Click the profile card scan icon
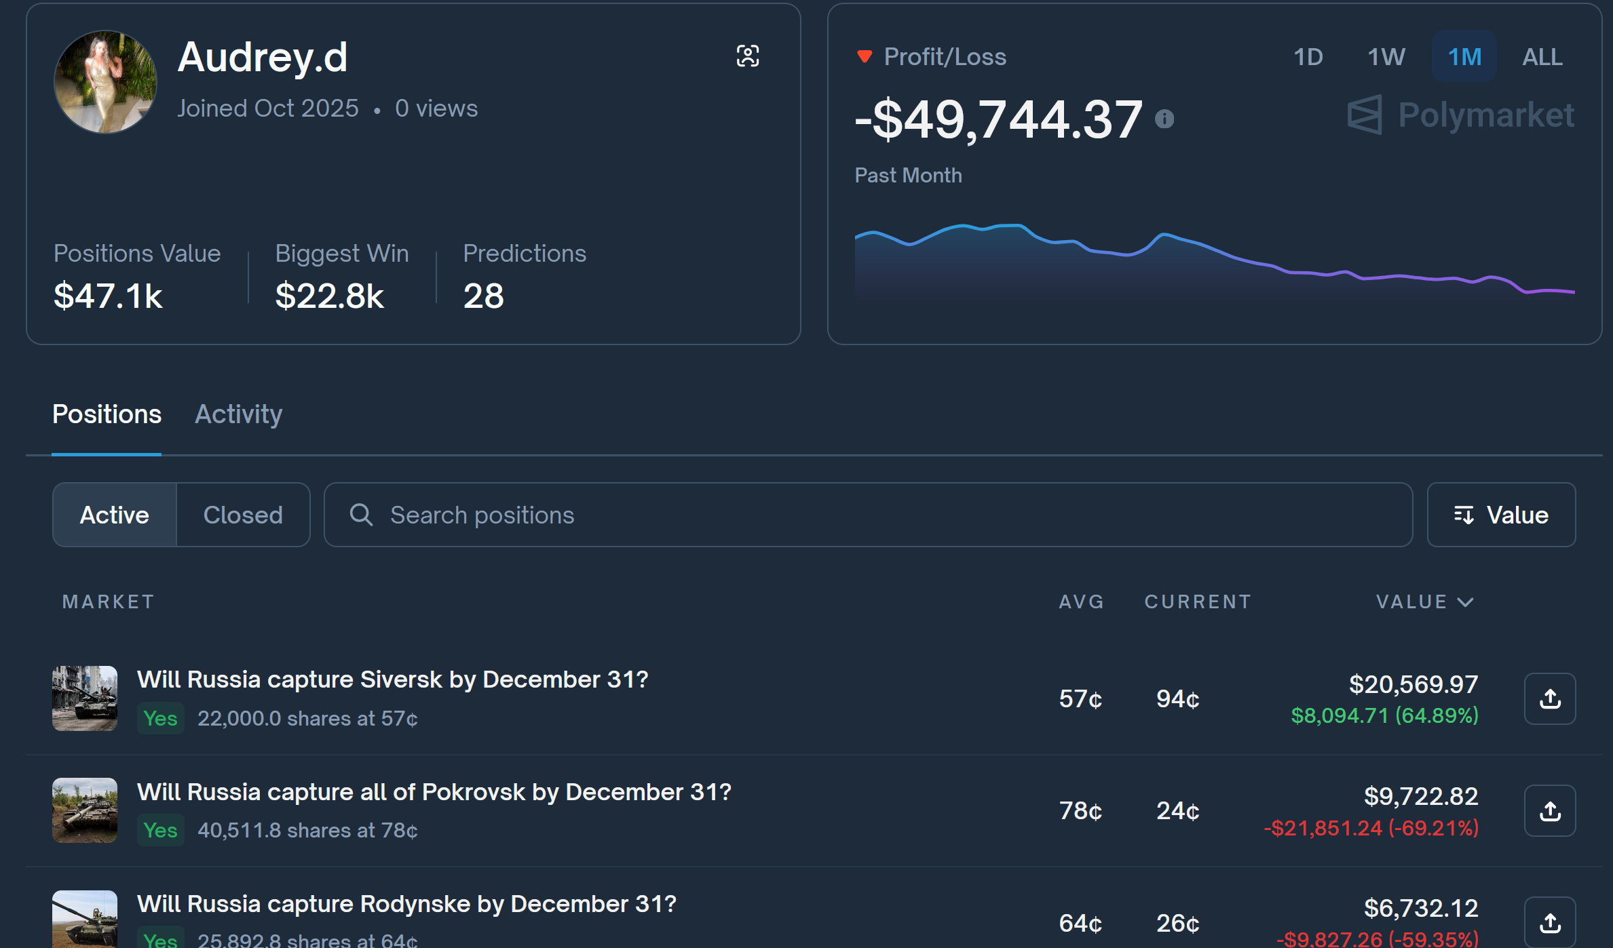This screenshot has height=948, width=1613. [748, 56]
